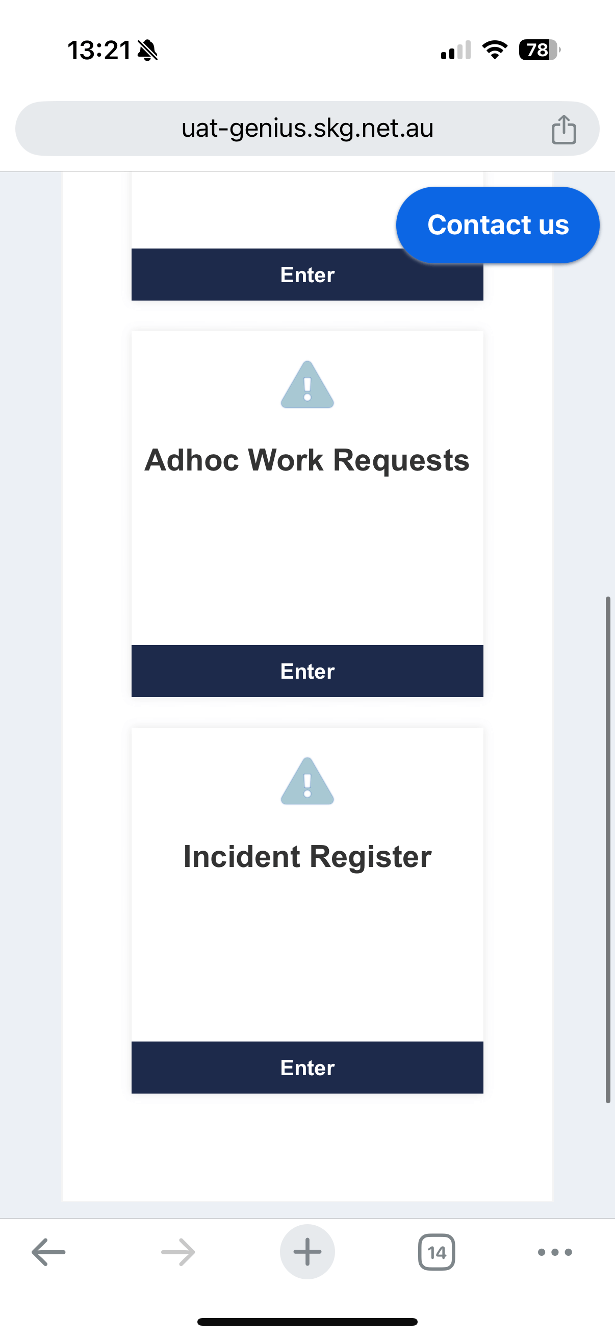
Task: Tap the browser forward arrow
Action: pos(178,1252)
